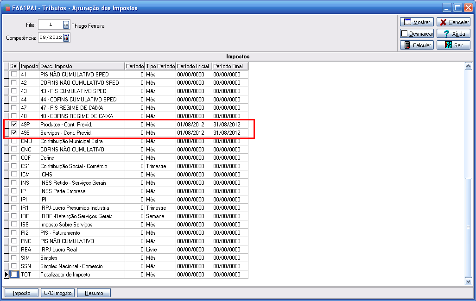Select '47 - PIS REGIME DE CAIXA' description cell
476x301 pixels.
82,108
